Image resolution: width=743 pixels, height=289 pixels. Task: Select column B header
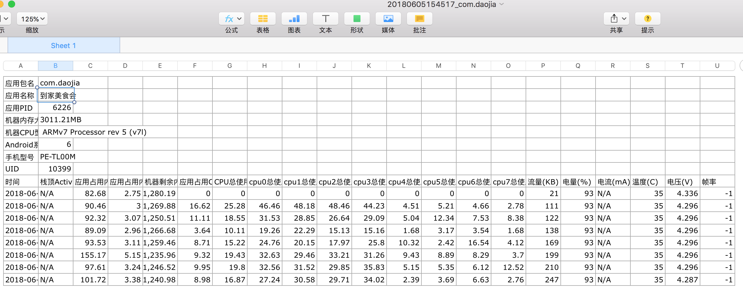click(x=55, y=66)
